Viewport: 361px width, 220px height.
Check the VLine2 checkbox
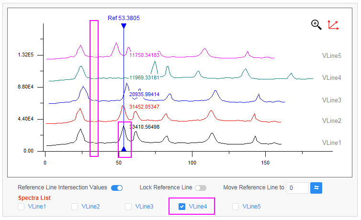point(75,207)
